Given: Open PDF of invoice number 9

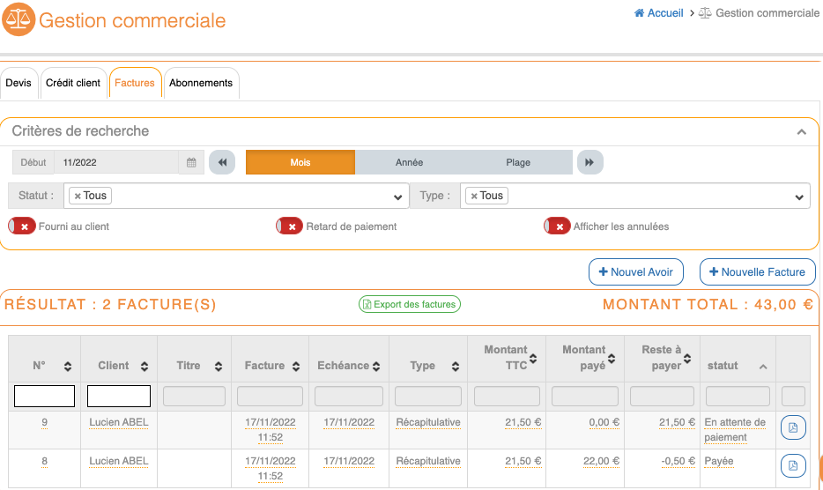Looking at the screenshot, I should pos(793,428).
